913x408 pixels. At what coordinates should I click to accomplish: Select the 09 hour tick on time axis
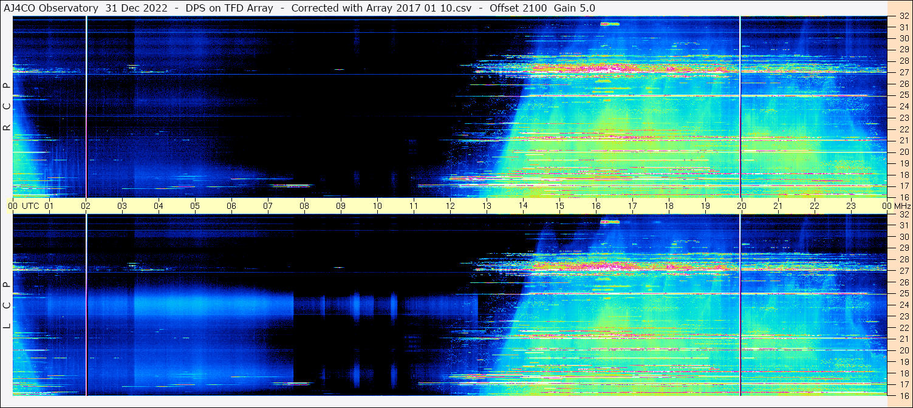[x=341, y=206]
